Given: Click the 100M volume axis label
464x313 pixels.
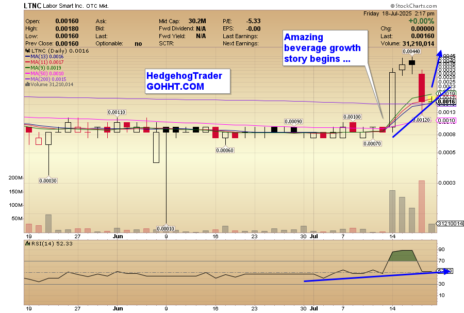Looking at the screenshot, I should [15, 205].
